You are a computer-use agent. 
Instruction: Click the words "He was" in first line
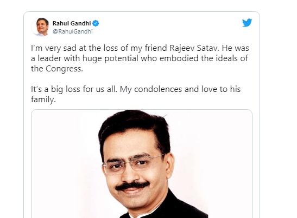click(236, 48)
